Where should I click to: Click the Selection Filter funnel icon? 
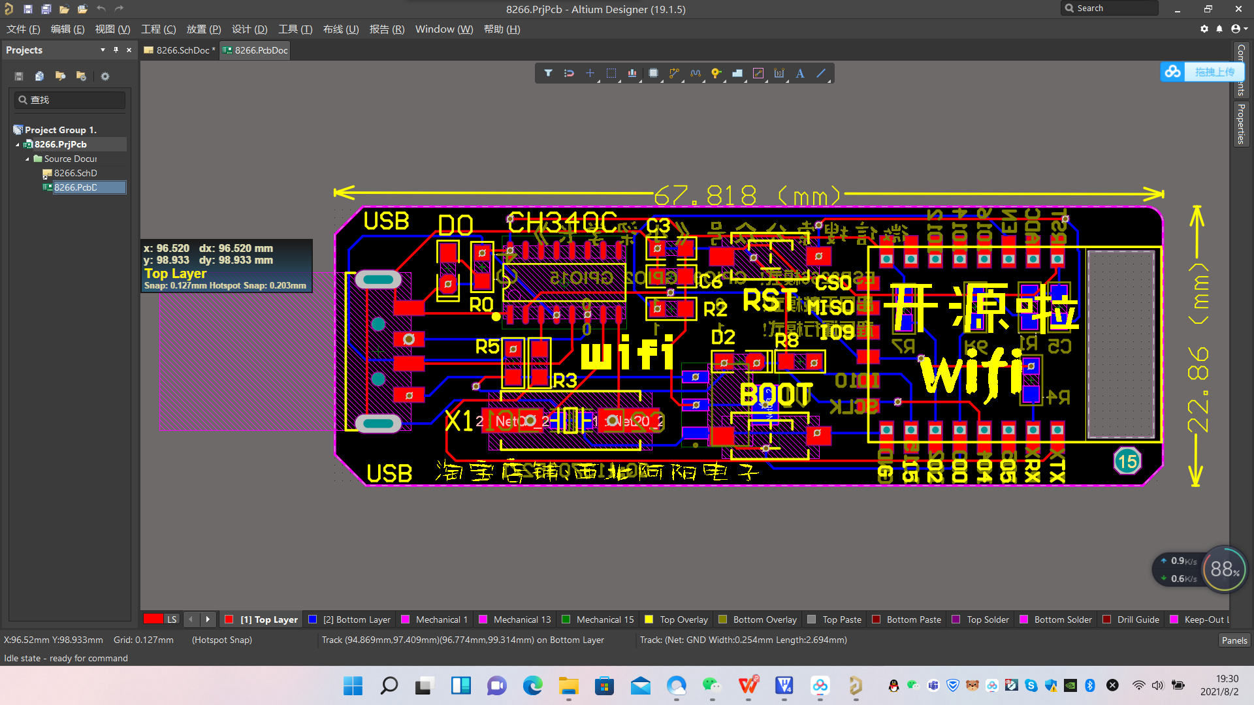click(549, 73)
